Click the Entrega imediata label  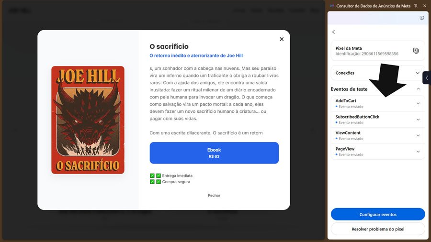(177, 176)
